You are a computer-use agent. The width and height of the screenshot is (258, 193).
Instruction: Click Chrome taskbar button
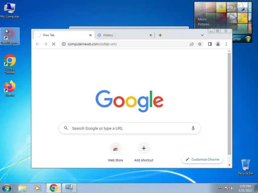[x=54, y=188]
